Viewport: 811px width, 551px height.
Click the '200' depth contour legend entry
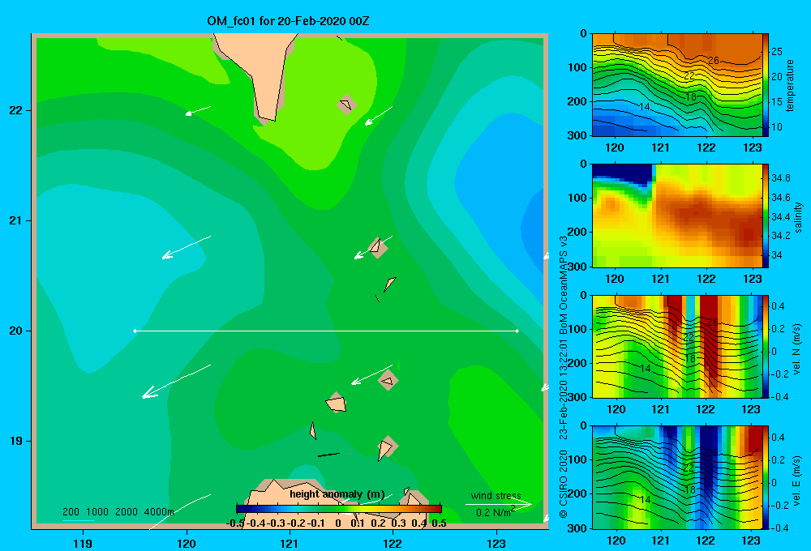pyautogui.click(x=71, y=512)
